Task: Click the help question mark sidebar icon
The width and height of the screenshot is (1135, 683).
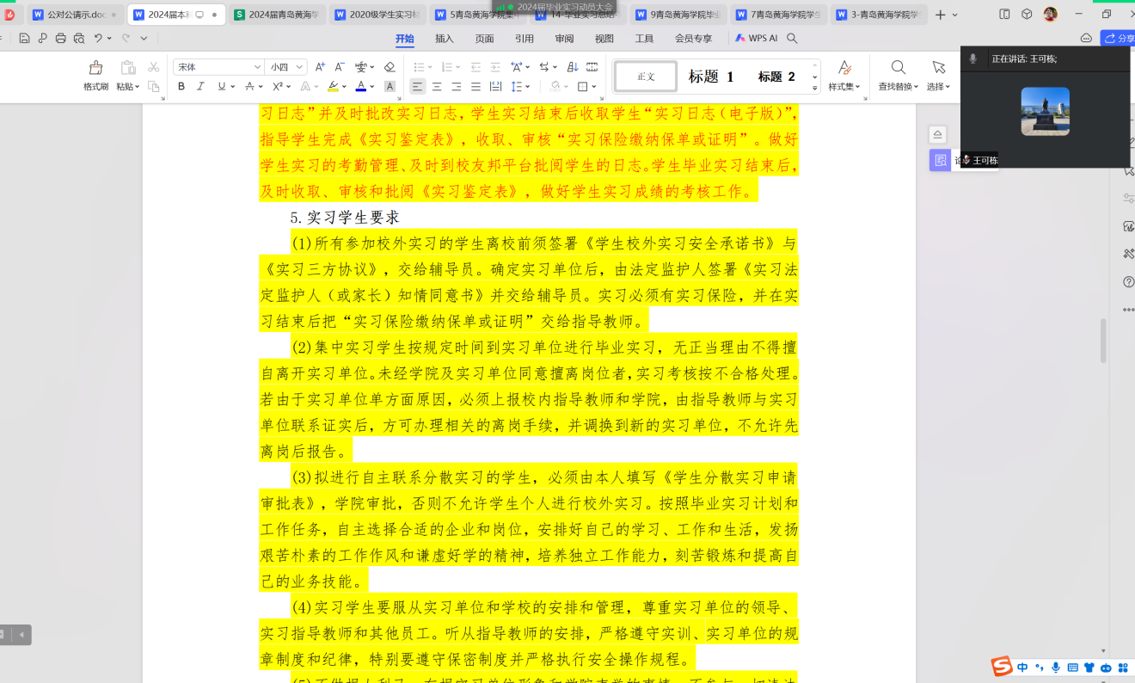Action: pos(1128,281)
